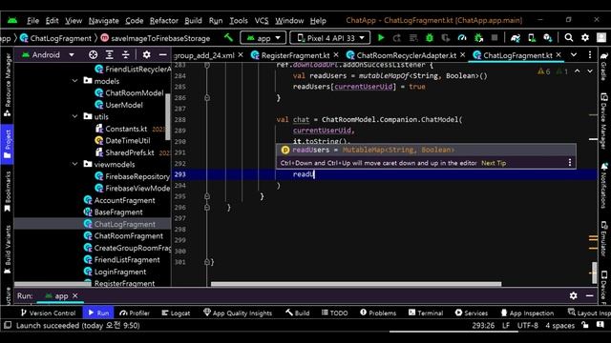Switch to RegisterFragment.kt tab
The image size is (611, 343).
(x=295, y=55)
